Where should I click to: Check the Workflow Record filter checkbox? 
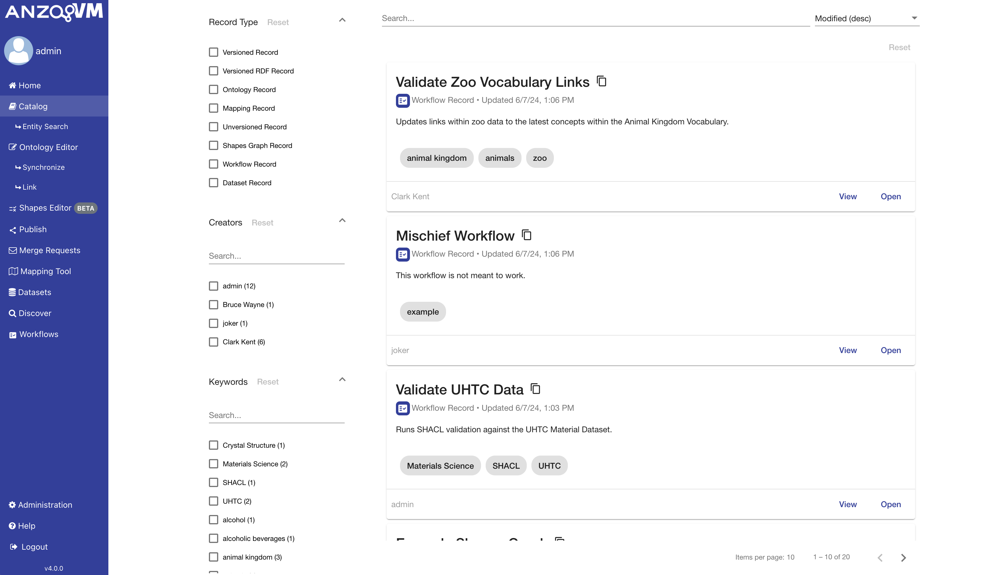pos(213,164)
